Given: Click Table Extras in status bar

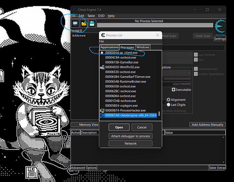Looking at the screenshot, I should click(x=217, y=168).
